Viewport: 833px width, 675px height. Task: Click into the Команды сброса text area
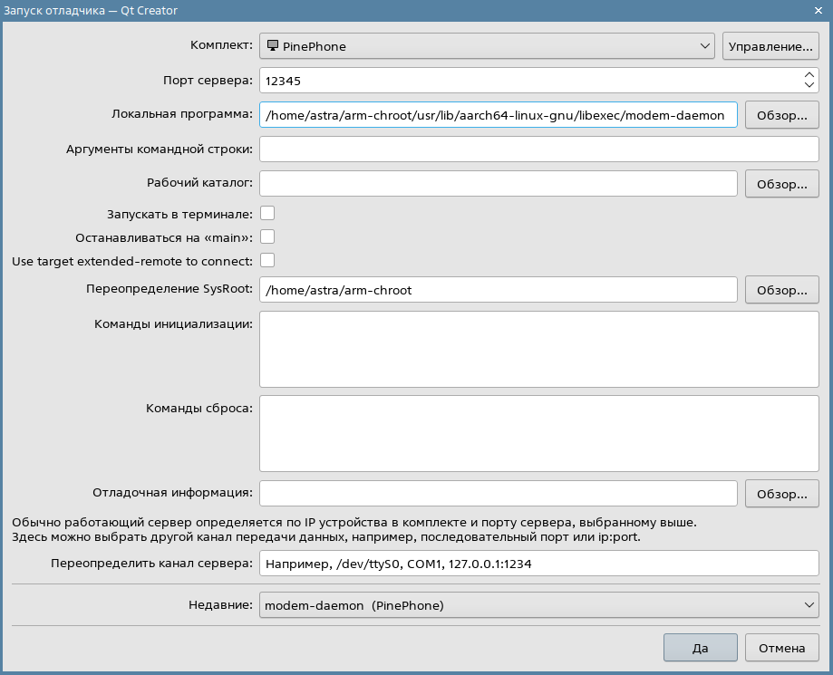click(x=538, y=432)
